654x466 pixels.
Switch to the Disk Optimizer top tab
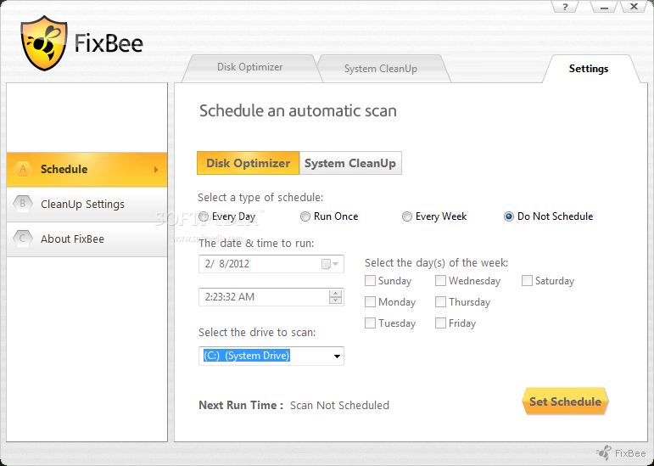pos(250,68)
